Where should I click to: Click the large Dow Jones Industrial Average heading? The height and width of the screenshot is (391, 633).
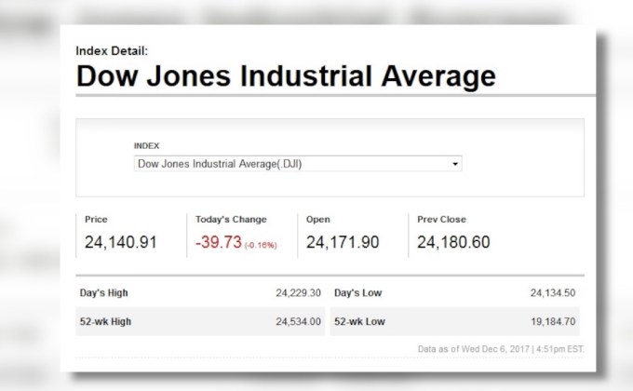286,76
